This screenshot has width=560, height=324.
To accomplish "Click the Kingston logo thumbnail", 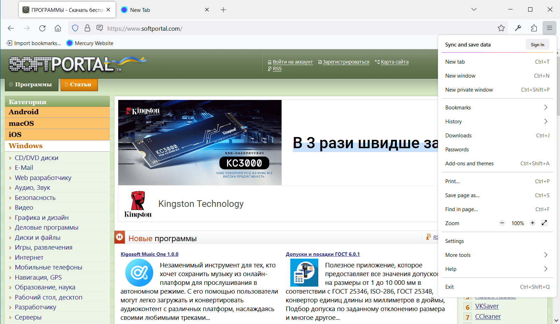I will 138,205.
